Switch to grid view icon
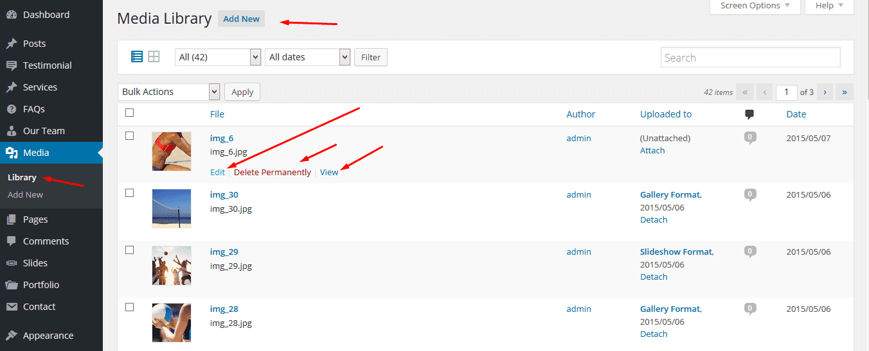869x351 pixels. 154,56
